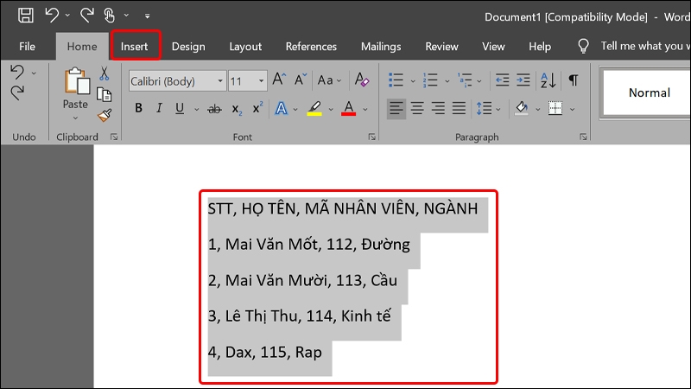
Task: Toggle Subscript formatting
Action: [237, 109]
